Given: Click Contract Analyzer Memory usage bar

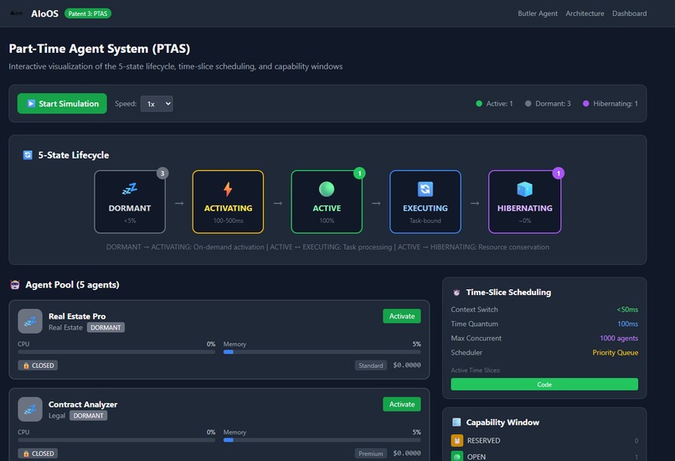Looking at the screenshot, I should tap(322, 440).
